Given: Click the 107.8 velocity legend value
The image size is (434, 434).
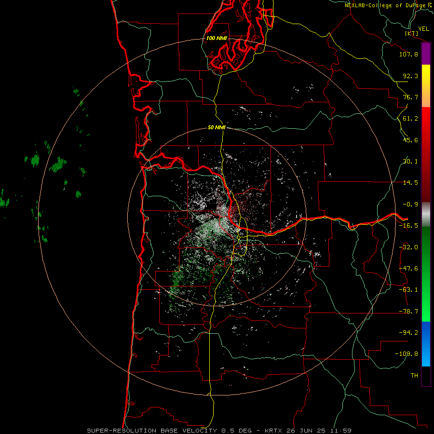Looking at the screenshot, I should [408, 54].
